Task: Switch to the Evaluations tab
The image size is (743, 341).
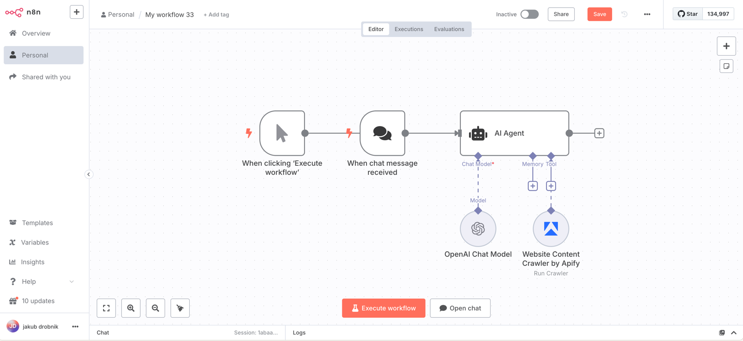Action: click(449, 29)
